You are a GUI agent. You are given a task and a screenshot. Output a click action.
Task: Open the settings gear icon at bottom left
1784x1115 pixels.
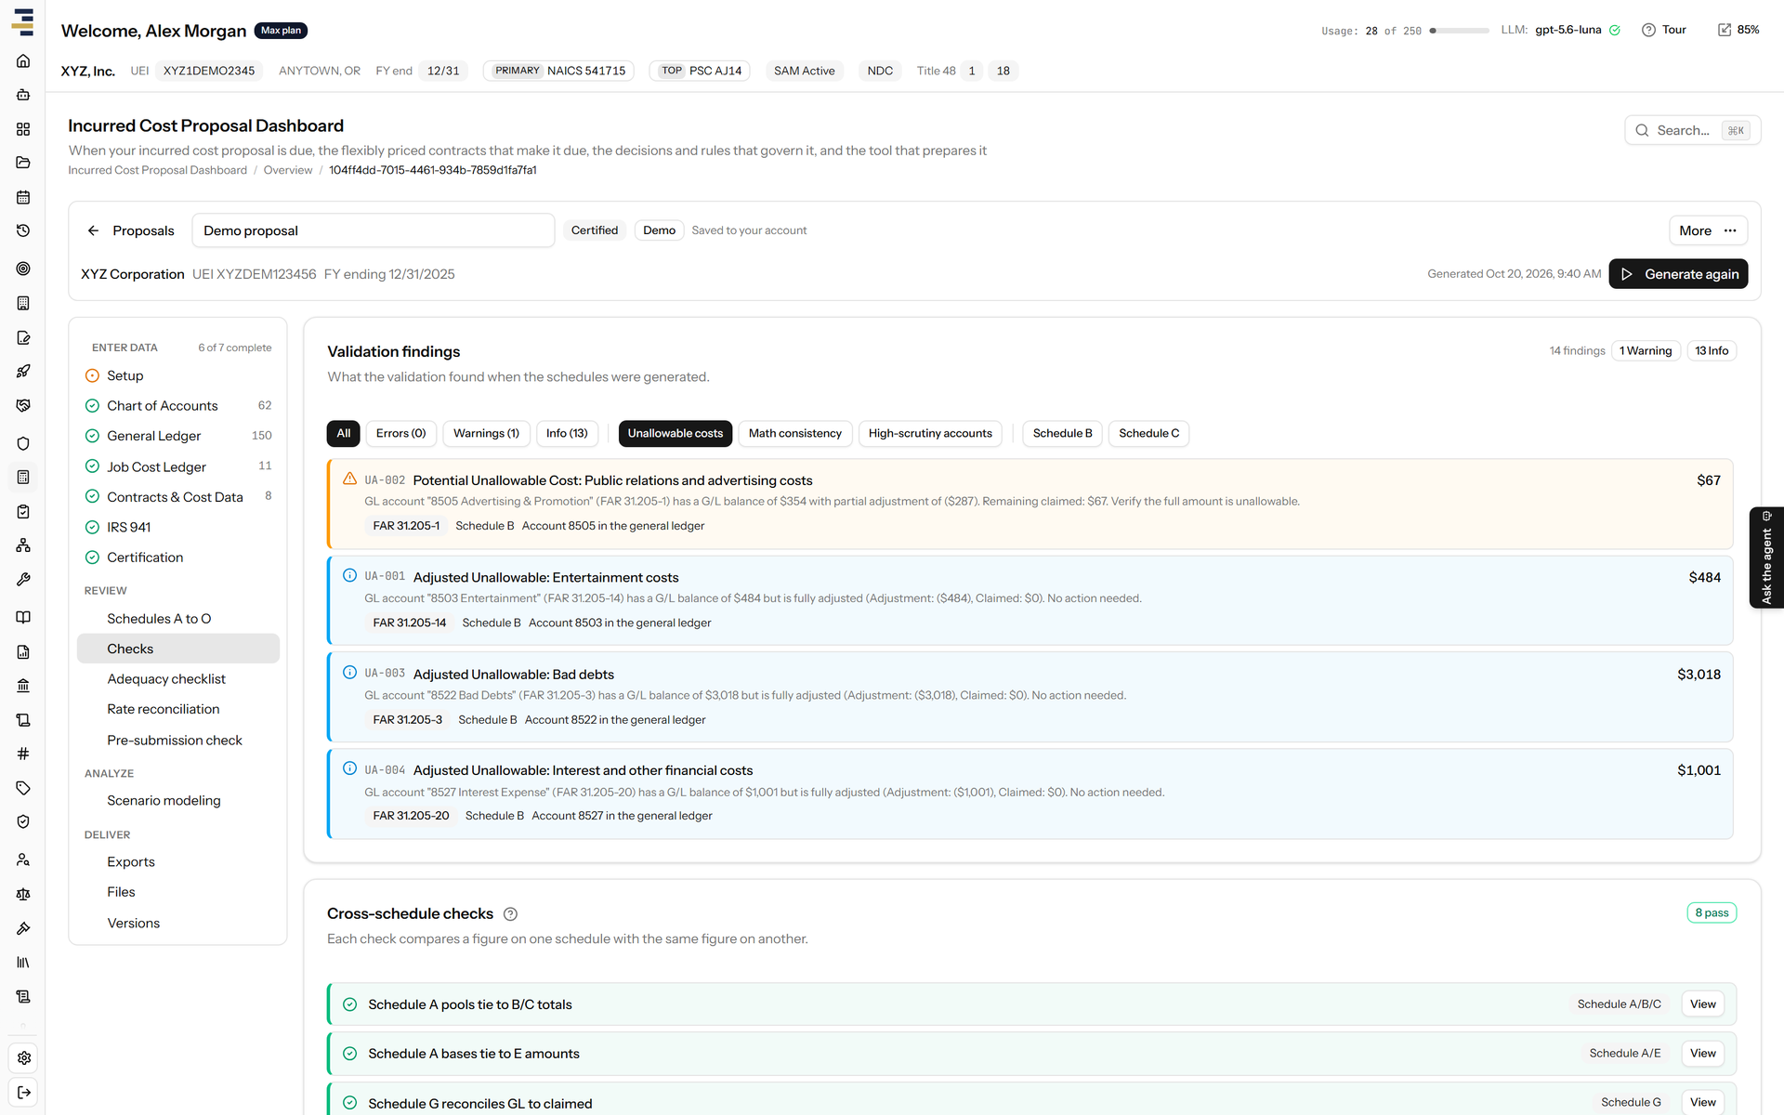pyautogui.click(x=23, y=1057)
